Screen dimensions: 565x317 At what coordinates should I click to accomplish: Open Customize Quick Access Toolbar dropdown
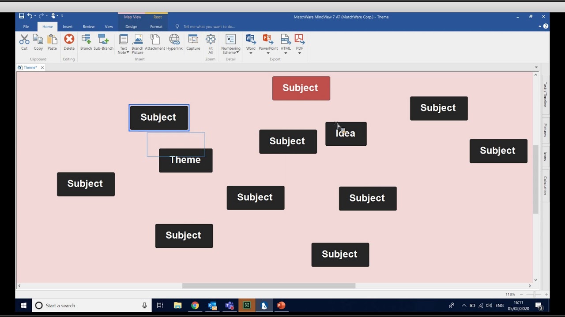(62, 16)
